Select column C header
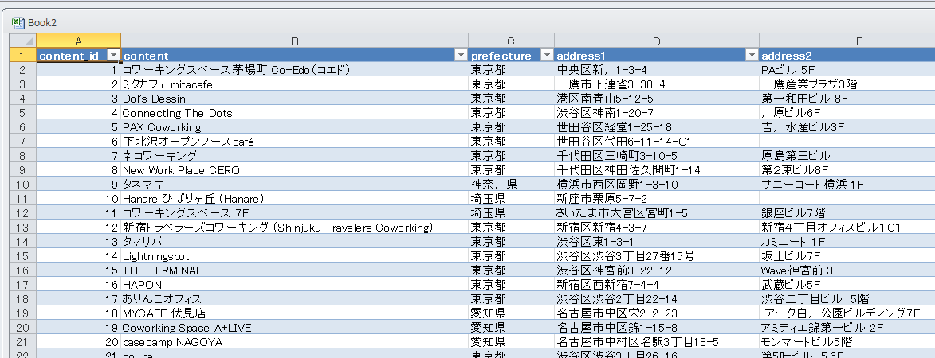 click(x=511, y=41)
